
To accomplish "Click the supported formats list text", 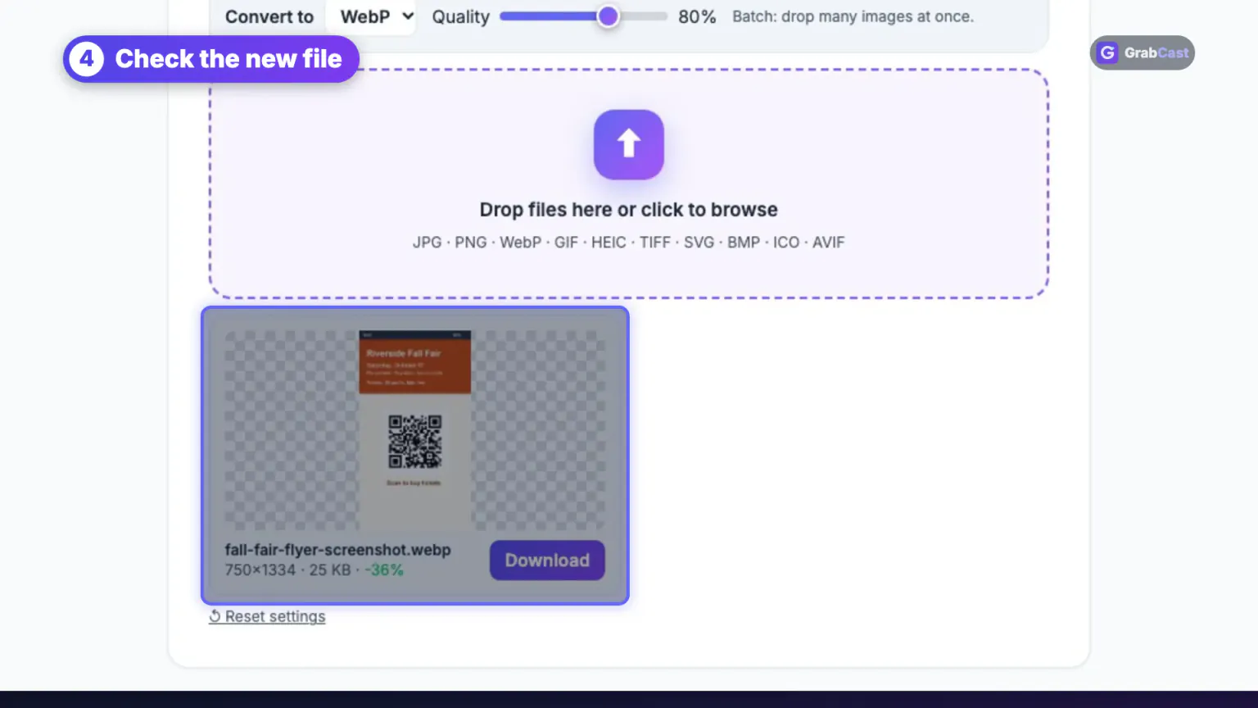I will (x=628, y=243).
